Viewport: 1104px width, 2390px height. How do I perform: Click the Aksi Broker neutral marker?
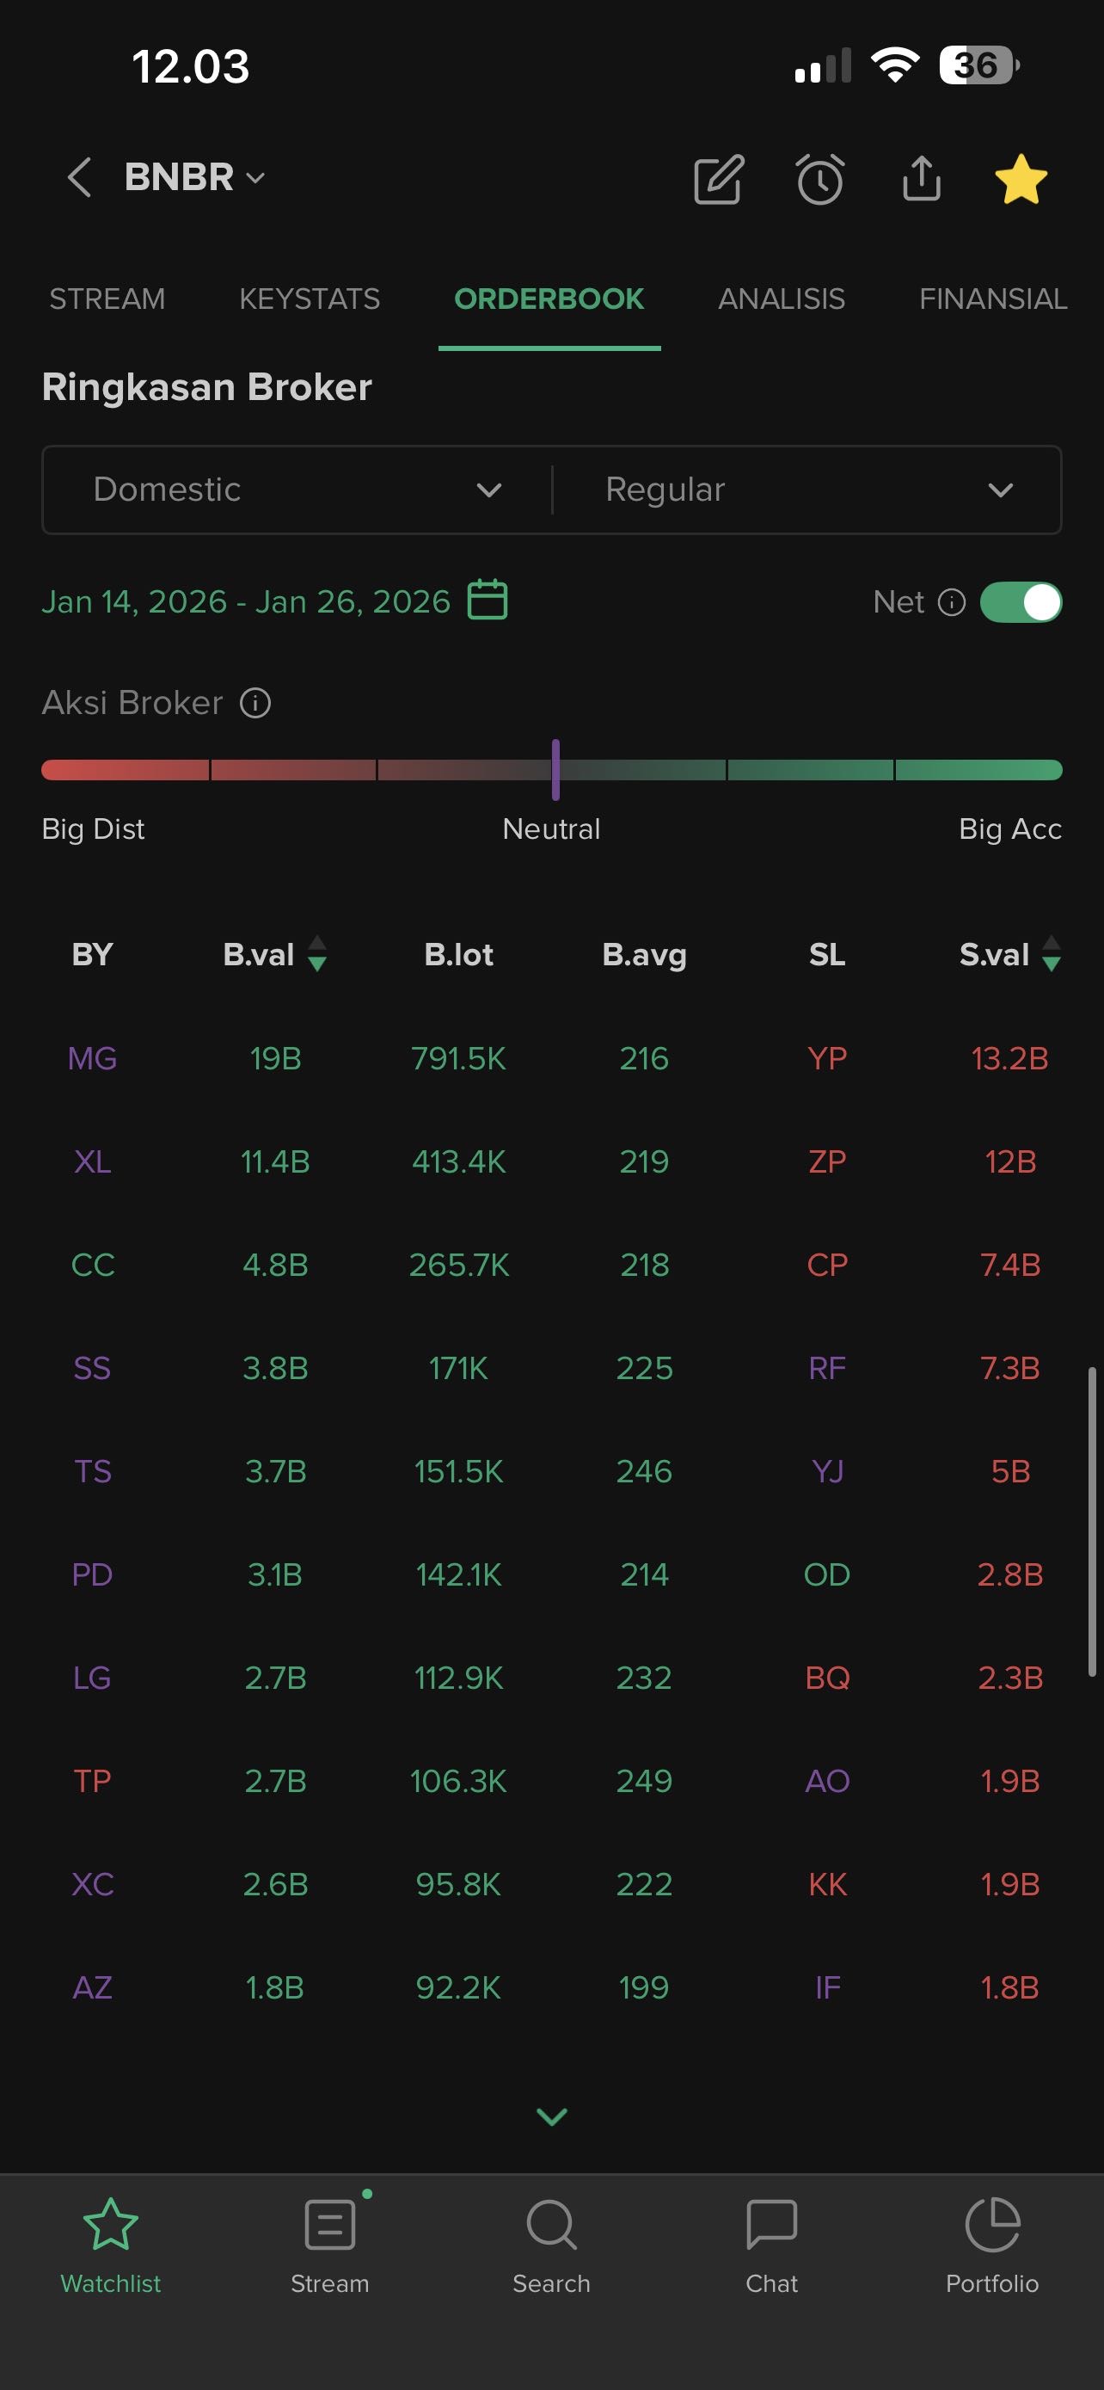555,769
